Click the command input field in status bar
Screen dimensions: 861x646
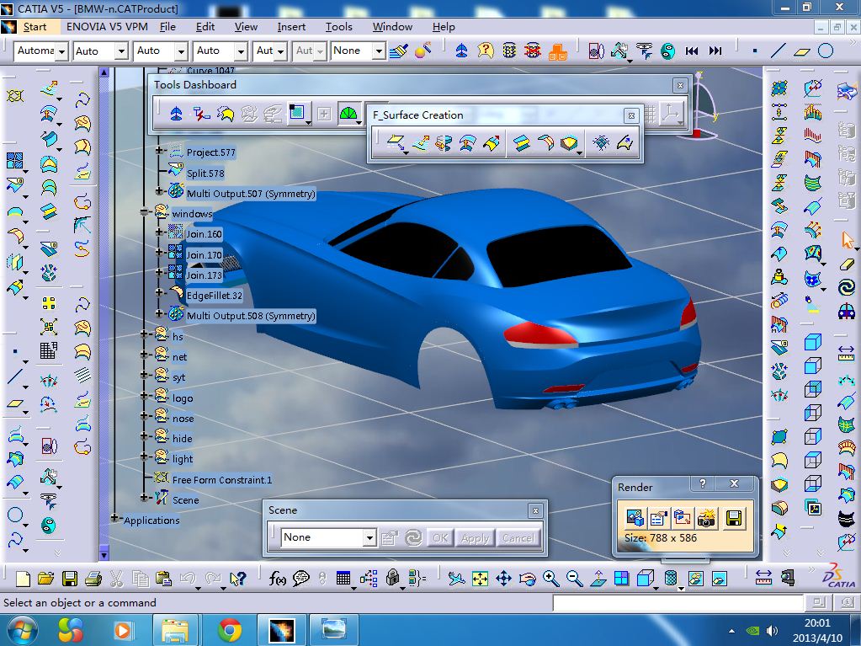click(678, 602)
